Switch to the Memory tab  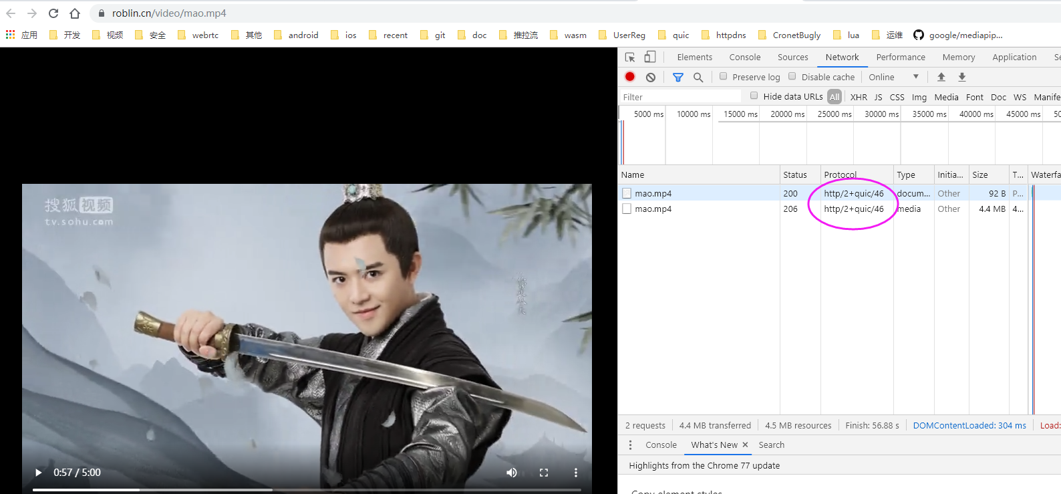tap(959, 57)
